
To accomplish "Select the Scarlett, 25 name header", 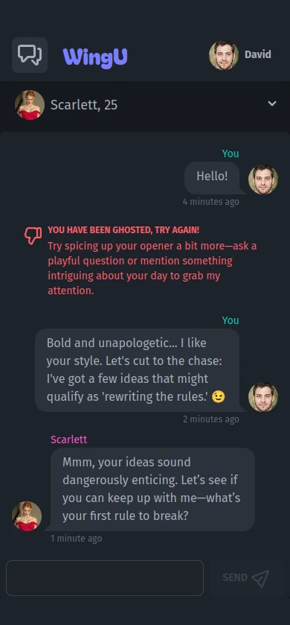I will pos(84,105).
